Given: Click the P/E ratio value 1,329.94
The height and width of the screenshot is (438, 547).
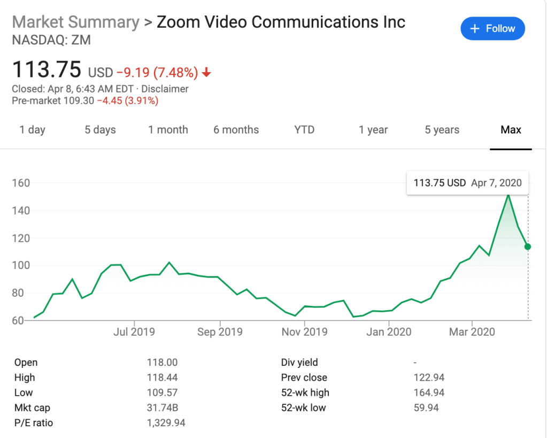Looking at the screenshot, I should [166, 423].
